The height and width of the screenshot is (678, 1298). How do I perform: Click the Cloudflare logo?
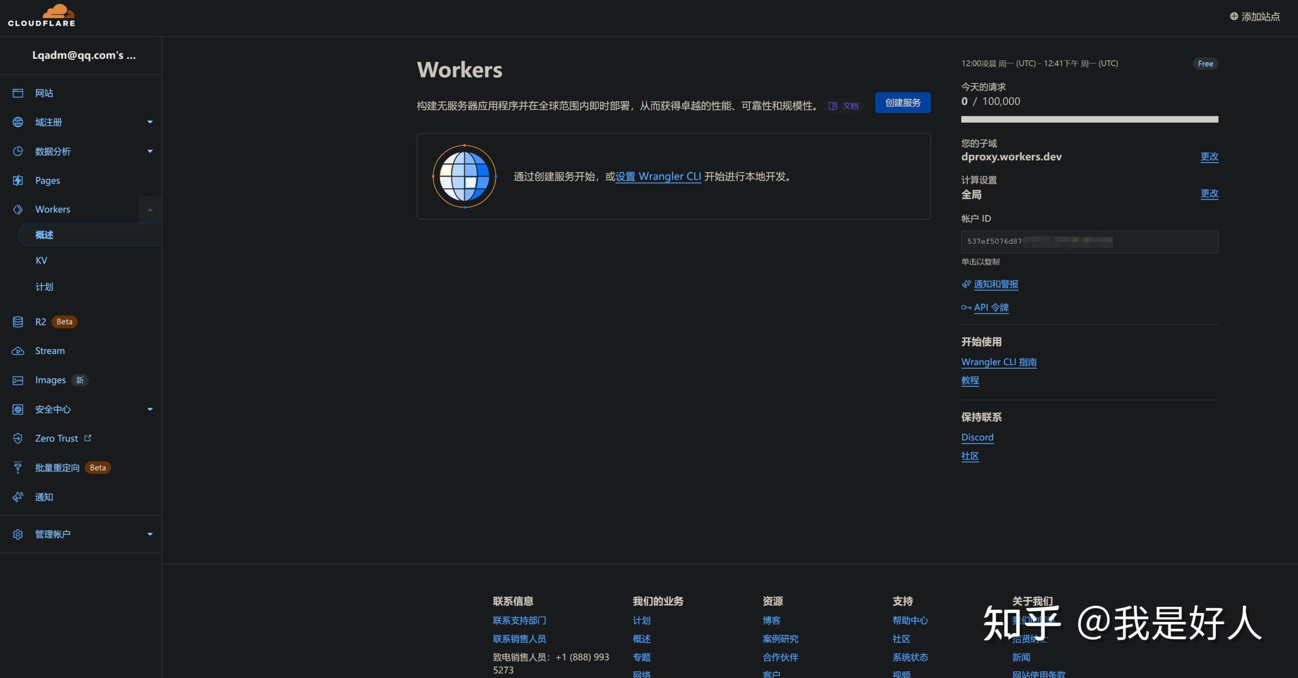42,15
